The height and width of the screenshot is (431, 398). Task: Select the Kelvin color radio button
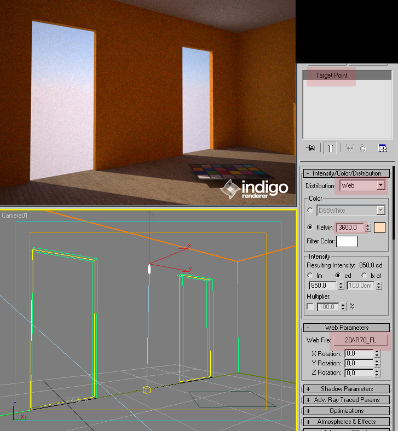310,228
